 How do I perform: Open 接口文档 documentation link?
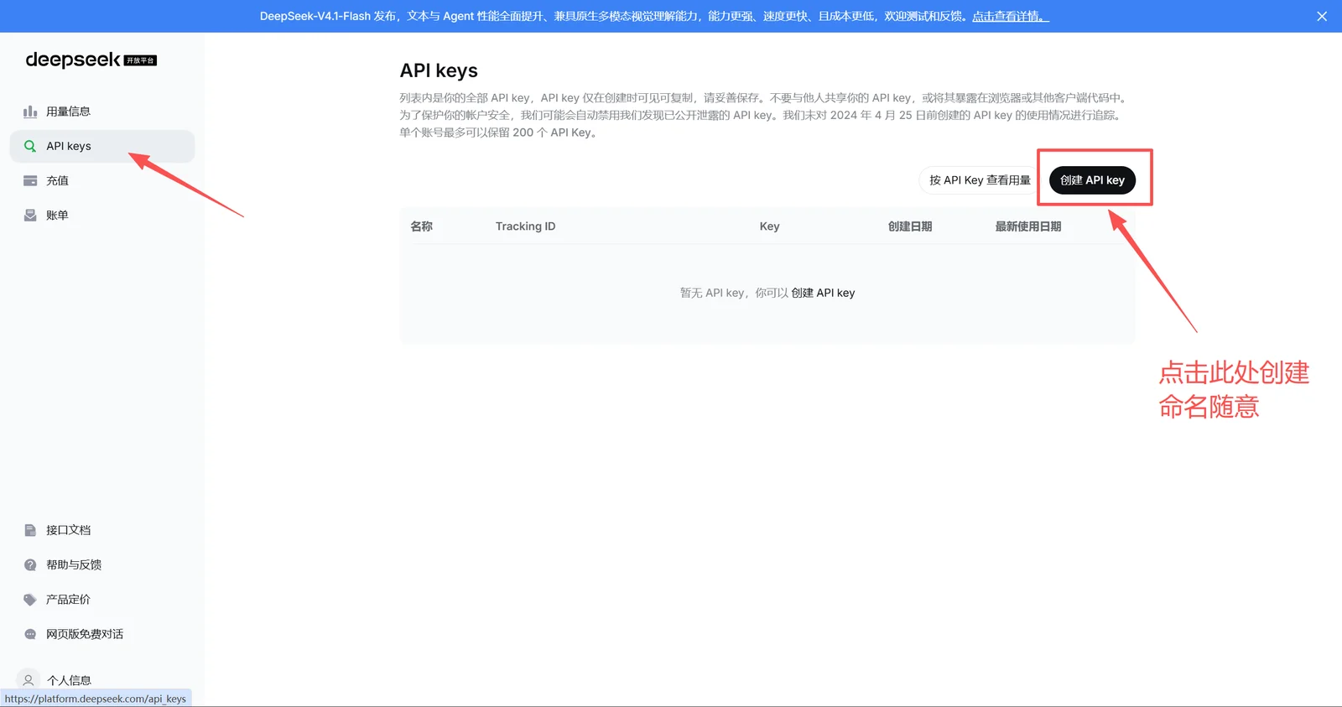click(x=102, y=530)
